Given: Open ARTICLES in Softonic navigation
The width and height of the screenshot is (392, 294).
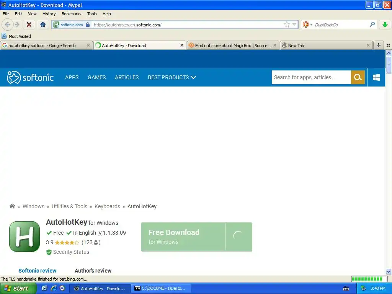Looking at the screenshot, I should pos(127,77).
